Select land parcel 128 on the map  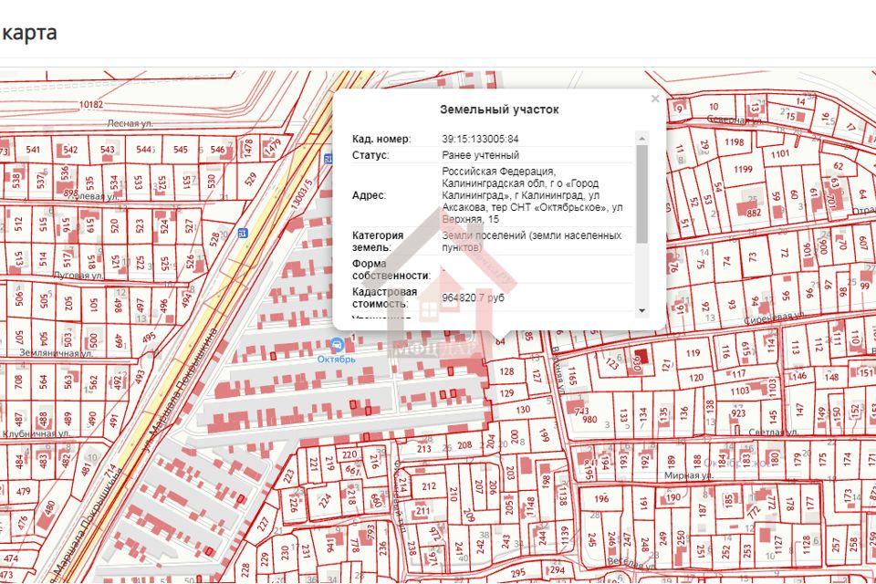point(507,371)
